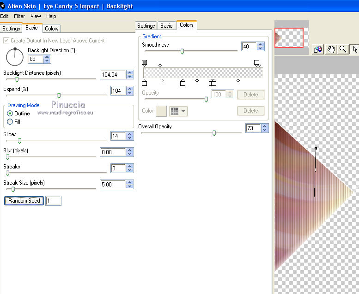Screen dimensions: 359x294
Task: Increase Expand percentage with up arrow
Action: (x=129, y=89)
